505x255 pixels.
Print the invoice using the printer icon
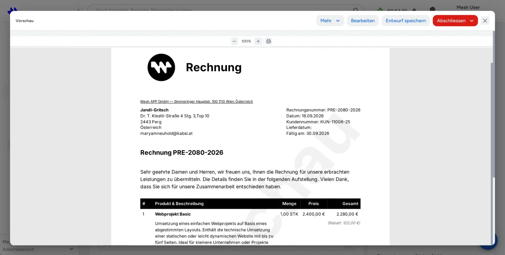point(269,41)
